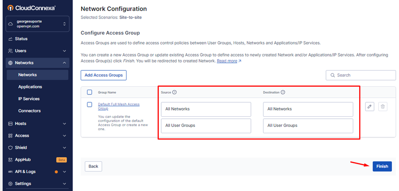
Task: Toggle the select-all checkbox in table header
Action: (x=90, y=92)
